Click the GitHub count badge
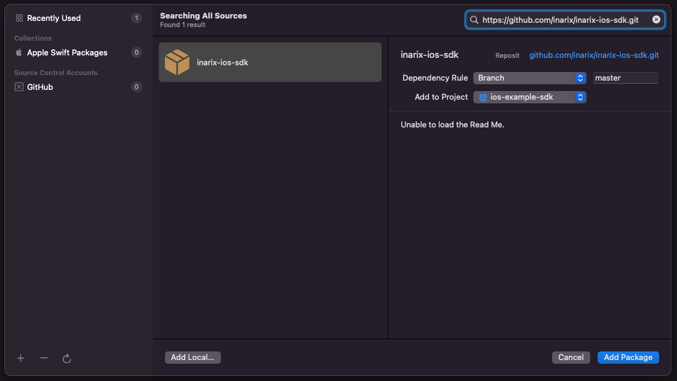 pyautogui.click(x=137, y=87)
